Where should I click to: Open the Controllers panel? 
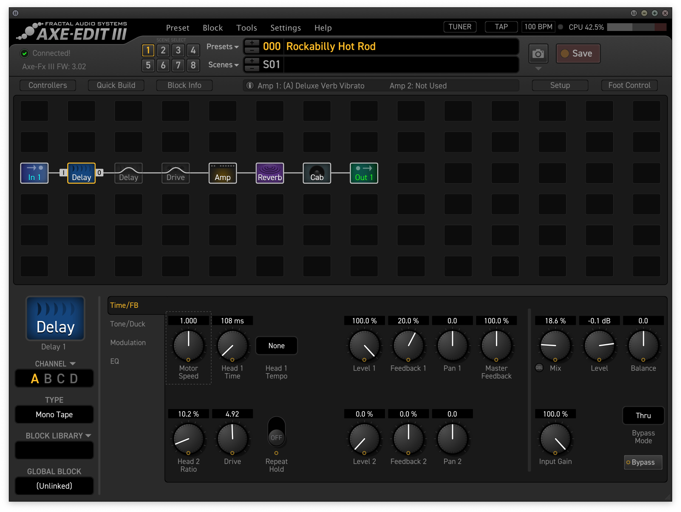point(48,85)
